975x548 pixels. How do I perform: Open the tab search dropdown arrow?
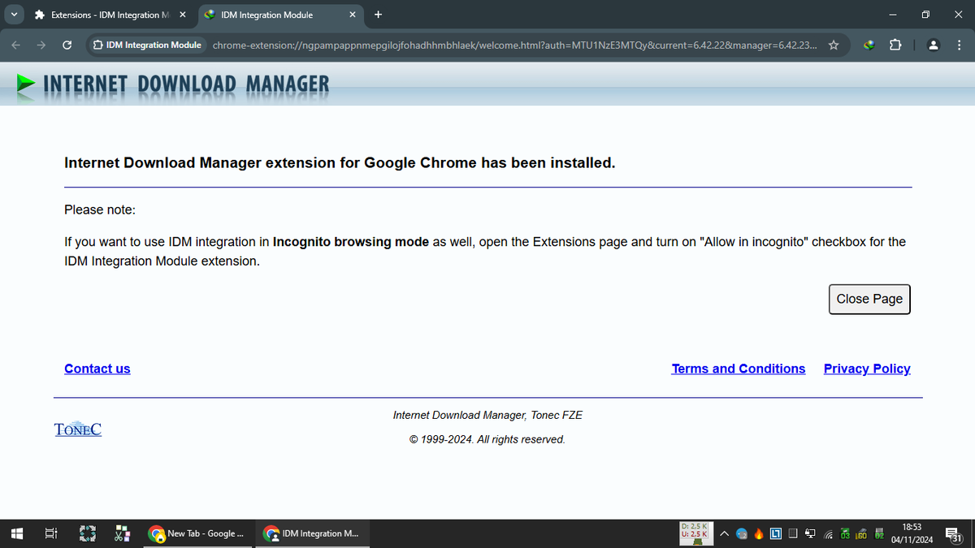point(14,15)
